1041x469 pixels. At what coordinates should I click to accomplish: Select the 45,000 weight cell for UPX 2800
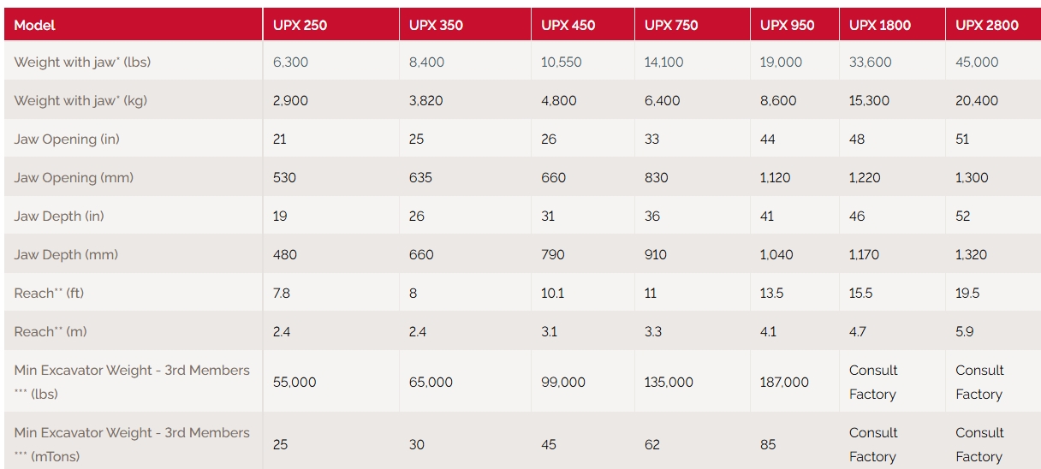click(x=977, y=62)
